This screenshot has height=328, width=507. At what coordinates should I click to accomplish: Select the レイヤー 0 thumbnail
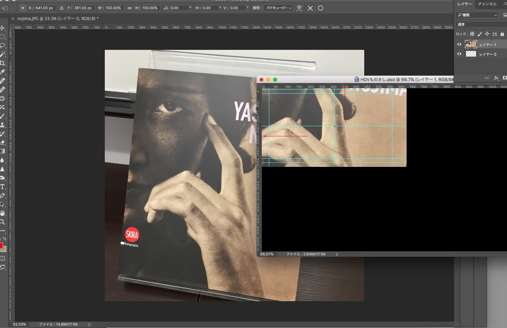coord(471,54)
